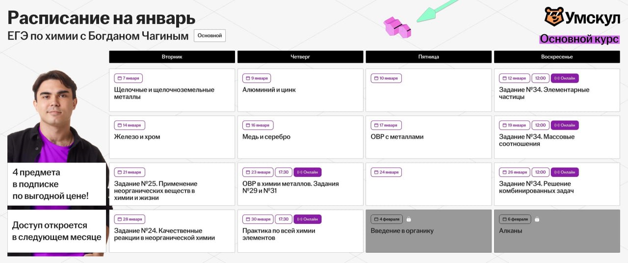Click the Умскул bear logo icon
The width and height of the screenshot is (628, 263).
pos(554,17)
